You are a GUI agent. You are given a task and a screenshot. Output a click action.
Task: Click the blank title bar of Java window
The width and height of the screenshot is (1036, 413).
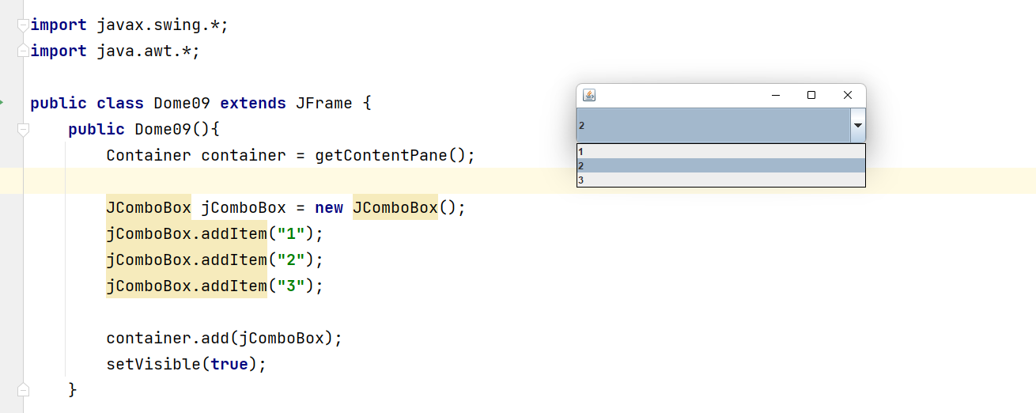[x=680, y=95]
